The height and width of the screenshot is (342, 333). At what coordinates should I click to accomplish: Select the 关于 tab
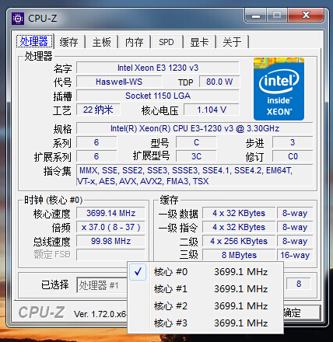click(232, 42)
